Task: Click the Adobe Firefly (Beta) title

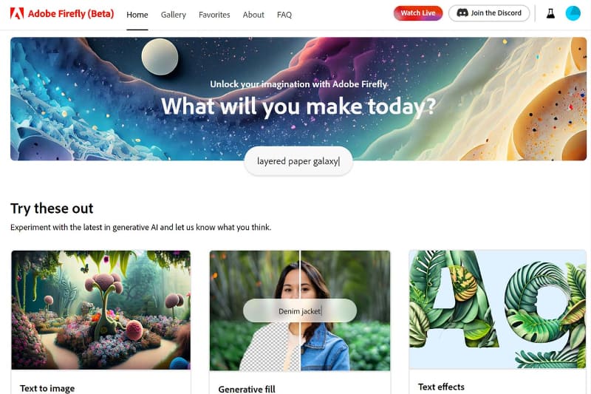Action: (x=71, y=13)
